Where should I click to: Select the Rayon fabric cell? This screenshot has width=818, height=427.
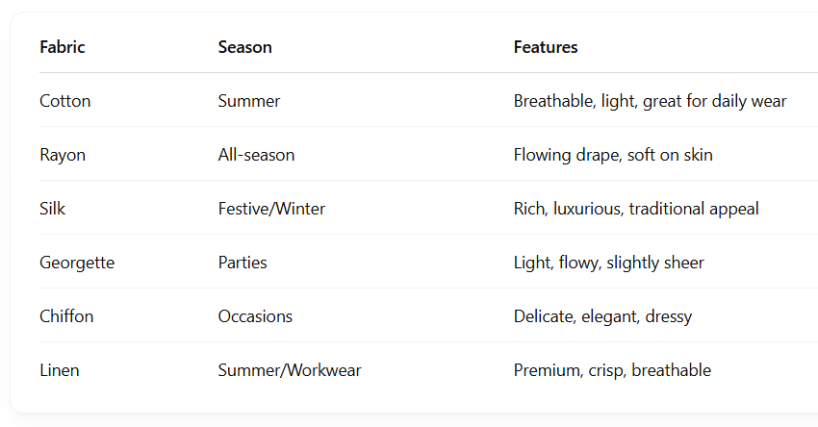click(63, 156)
